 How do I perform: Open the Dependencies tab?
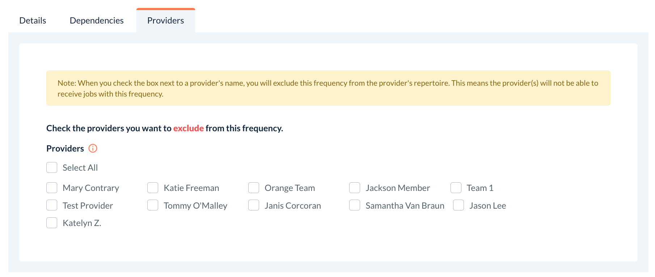[x=97, y=21]
